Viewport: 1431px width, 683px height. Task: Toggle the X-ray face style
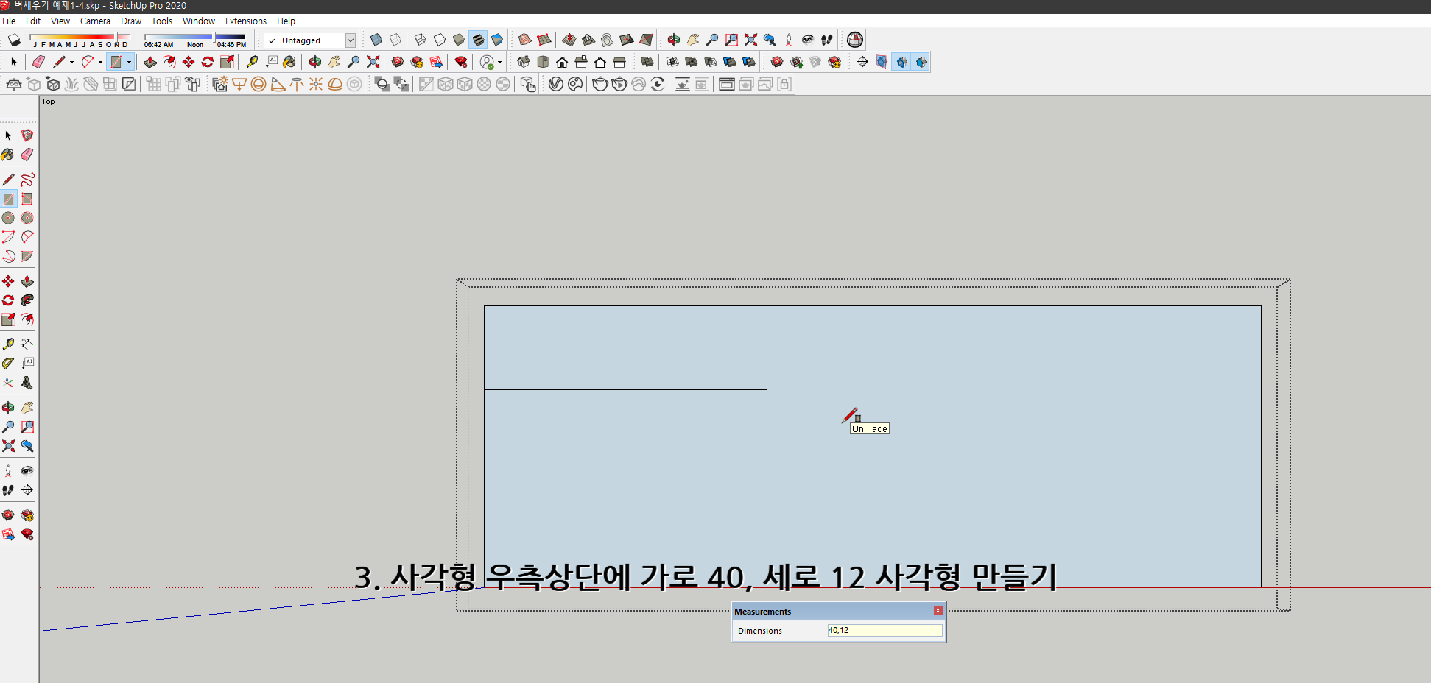tap(376, 40)
